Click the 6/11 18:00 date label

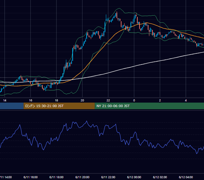56,177
